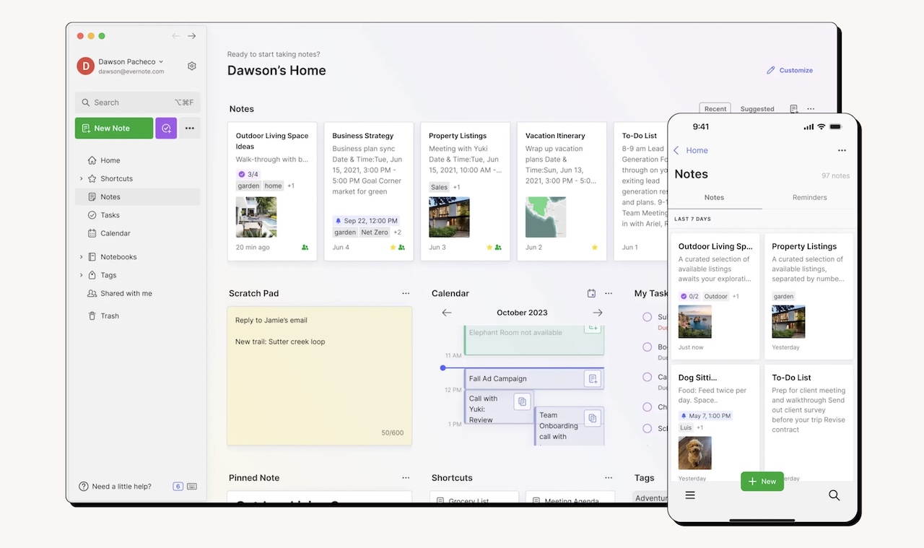
Task: Go to next calendar period arrow
Action: [x=598, y=313]
